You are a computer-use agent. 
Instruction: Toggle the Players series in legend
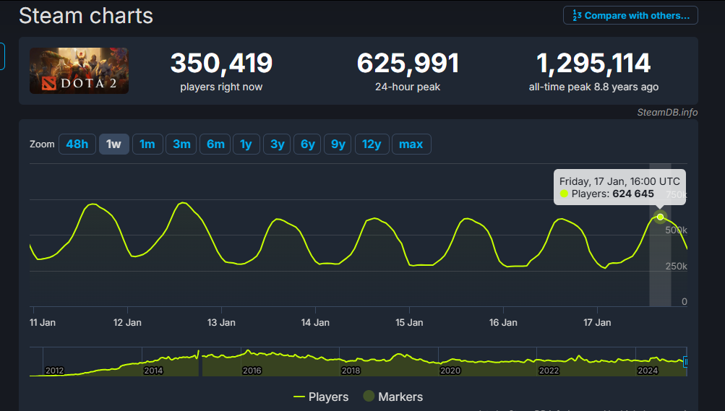click(321, 397)
